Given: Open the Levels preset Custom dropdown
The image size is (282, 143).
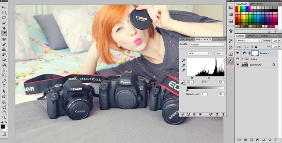Looking at the screenshot, I should [x=207, y=44].
